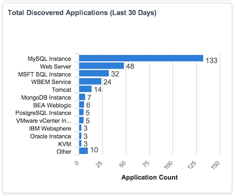The image size is (235, 196).
Task: Click the axis tick label 150
Action: point(215,165)
